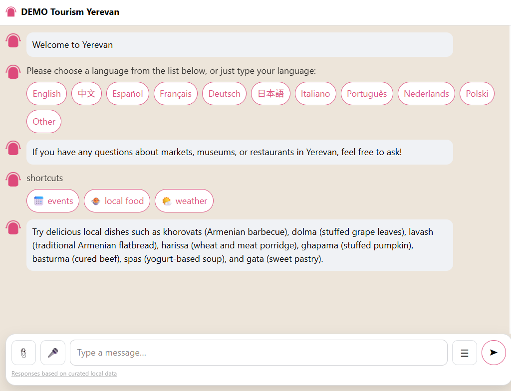Choose the local food shortcut
Viewport: 511px width, 391px height.
pos(117,201)
